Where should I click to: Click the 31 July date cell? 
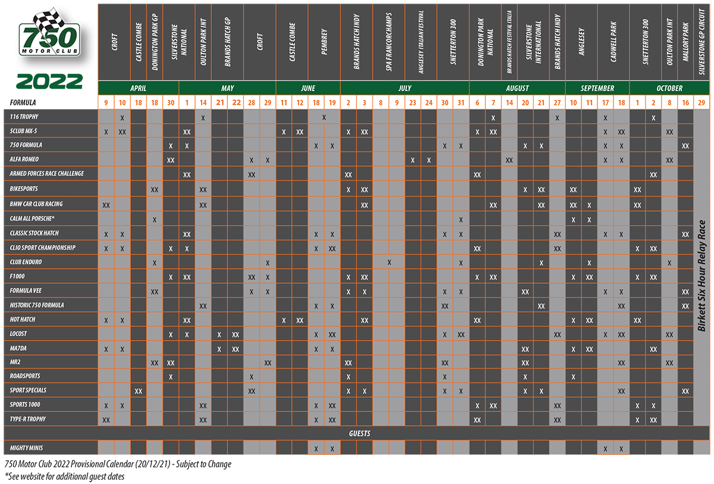[461, 102]
